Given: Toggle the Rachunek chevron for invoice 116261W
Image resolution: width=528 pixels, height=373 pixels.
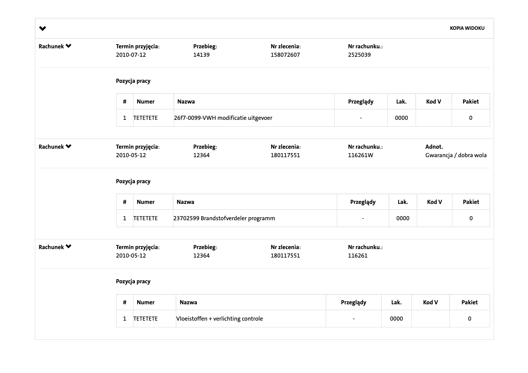Looking at the screenshot, I should (x=68, y=147).
